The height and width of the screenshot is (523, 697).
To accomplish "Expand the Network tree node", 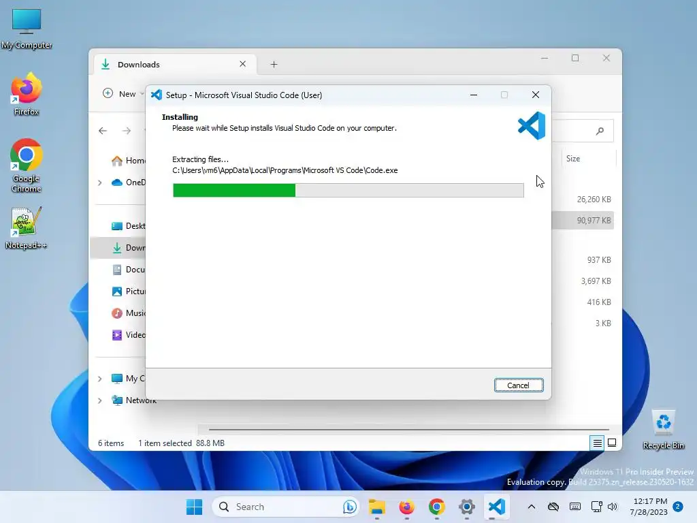I will coord(100,400).
